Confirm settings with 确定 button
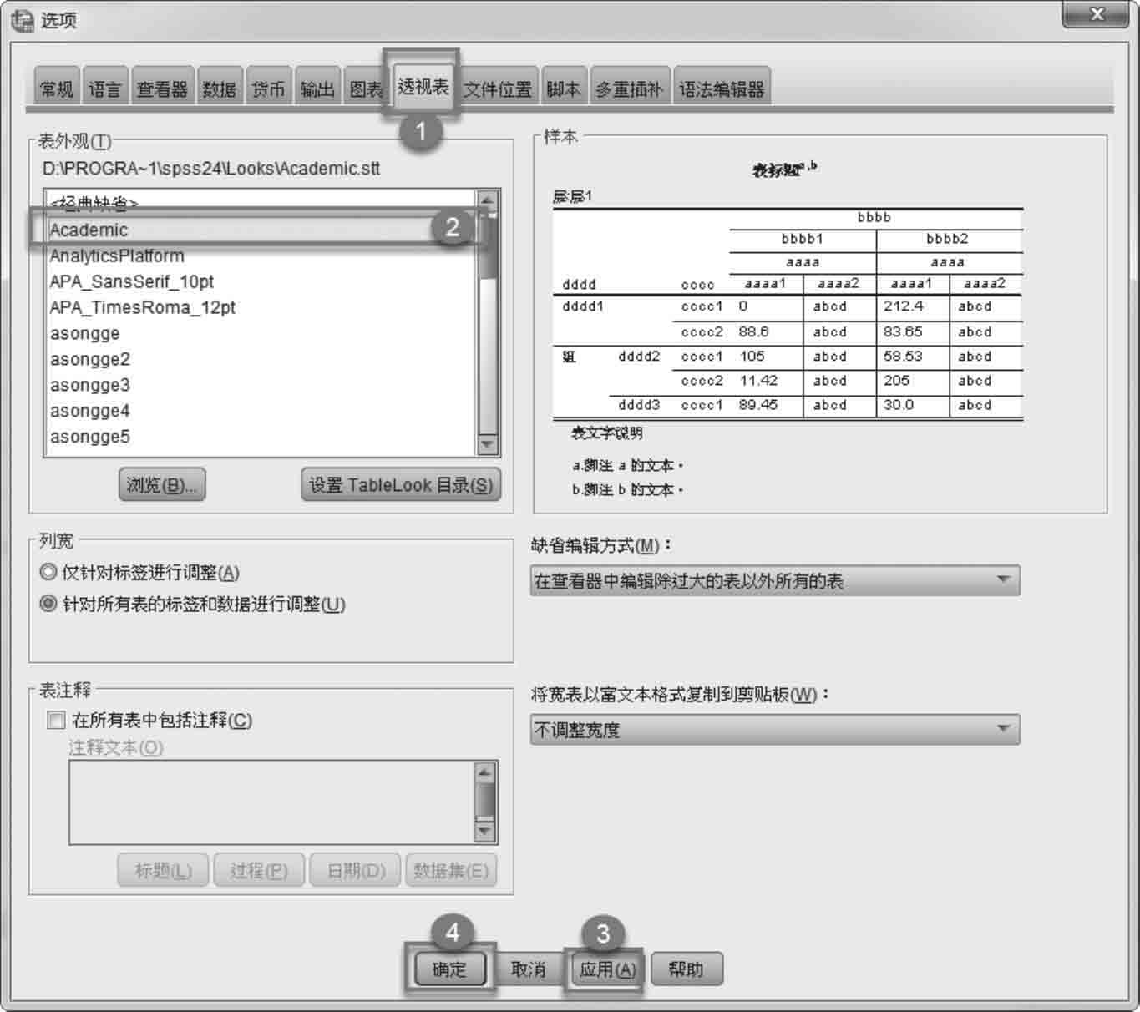The width and height of the screenshot is (1140, 1012). click(x=449, y=969)
